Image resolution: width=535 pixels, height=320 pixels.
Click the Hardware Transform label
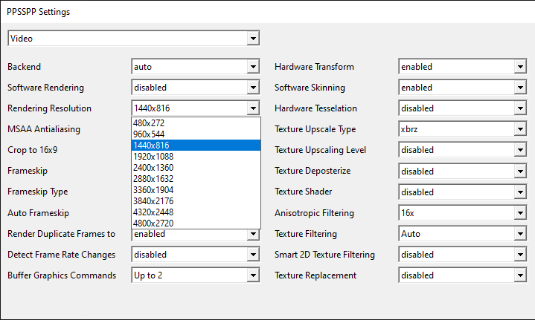pyautogui.click(x=314, y=67)
